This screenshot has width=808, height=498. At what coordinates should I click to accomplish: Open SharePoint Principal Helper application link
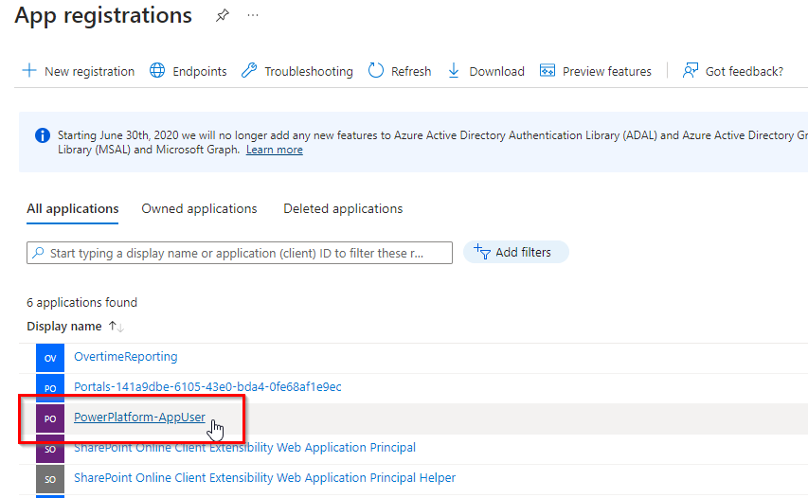(265, 478)
